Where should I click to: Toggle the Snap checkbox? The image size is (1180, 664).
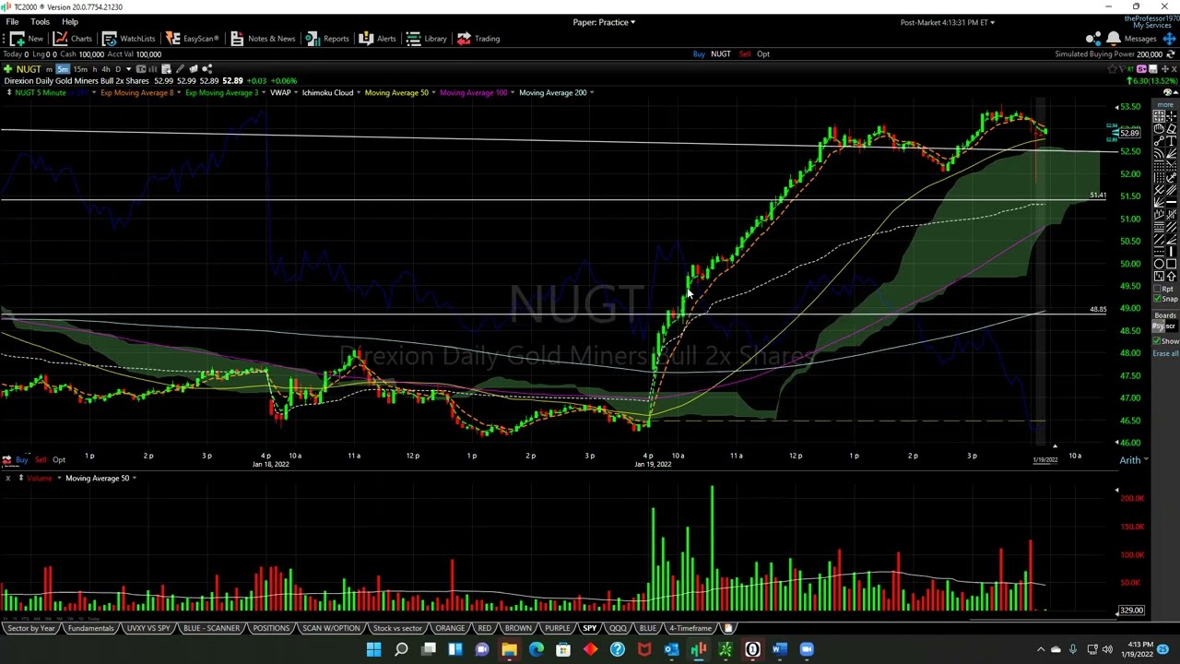[1158, 299]
